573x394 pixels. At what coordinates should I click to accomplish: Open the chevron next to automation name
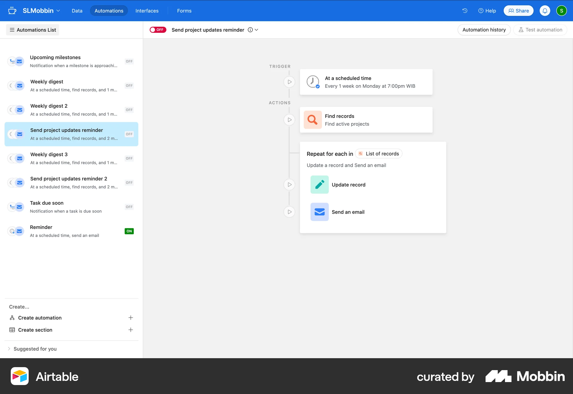tap(257, 30)
